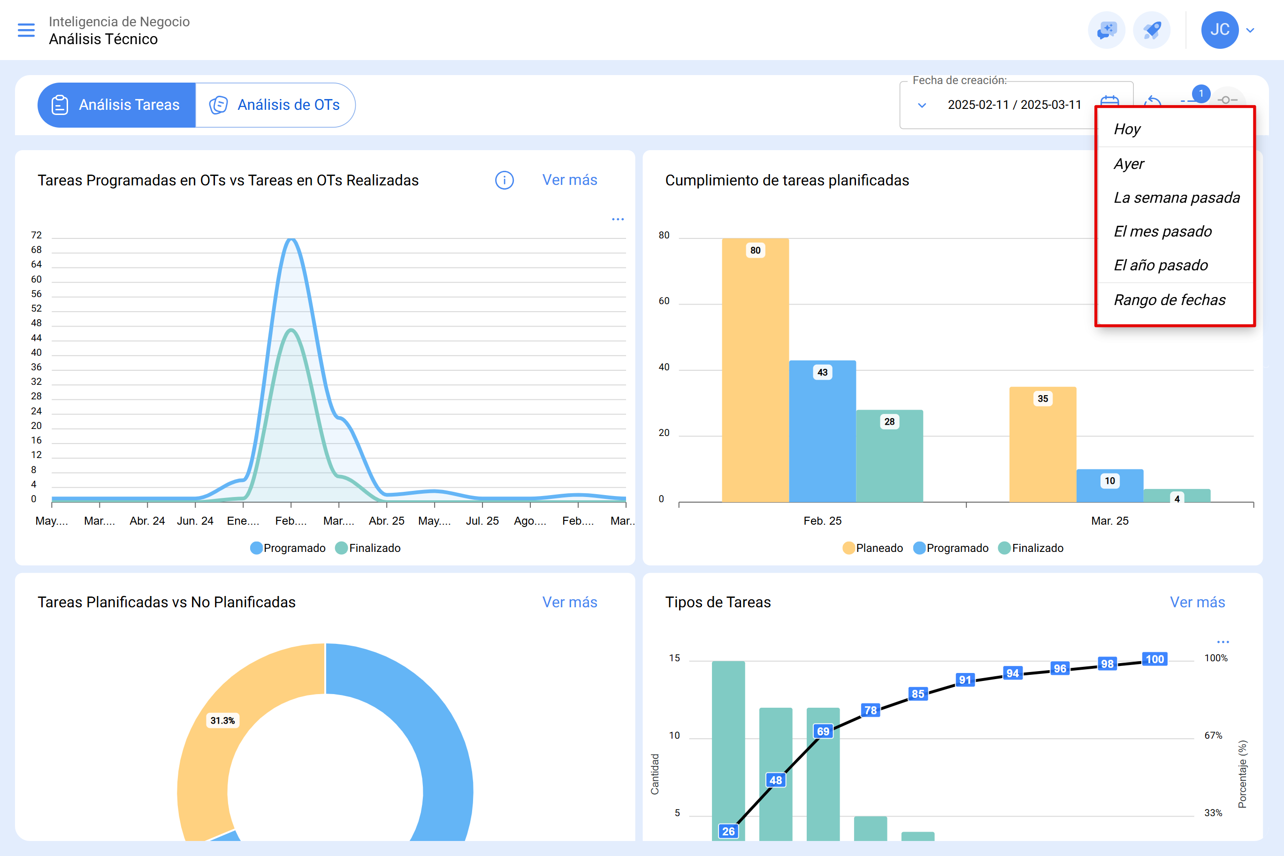Open Ver más for Tareas Planificadas chart
1284x856 pixels.
(x=569, y=602)
